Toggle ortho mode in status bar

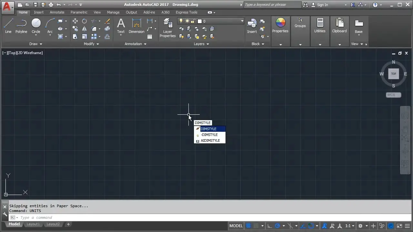click(x=269, y=226)
